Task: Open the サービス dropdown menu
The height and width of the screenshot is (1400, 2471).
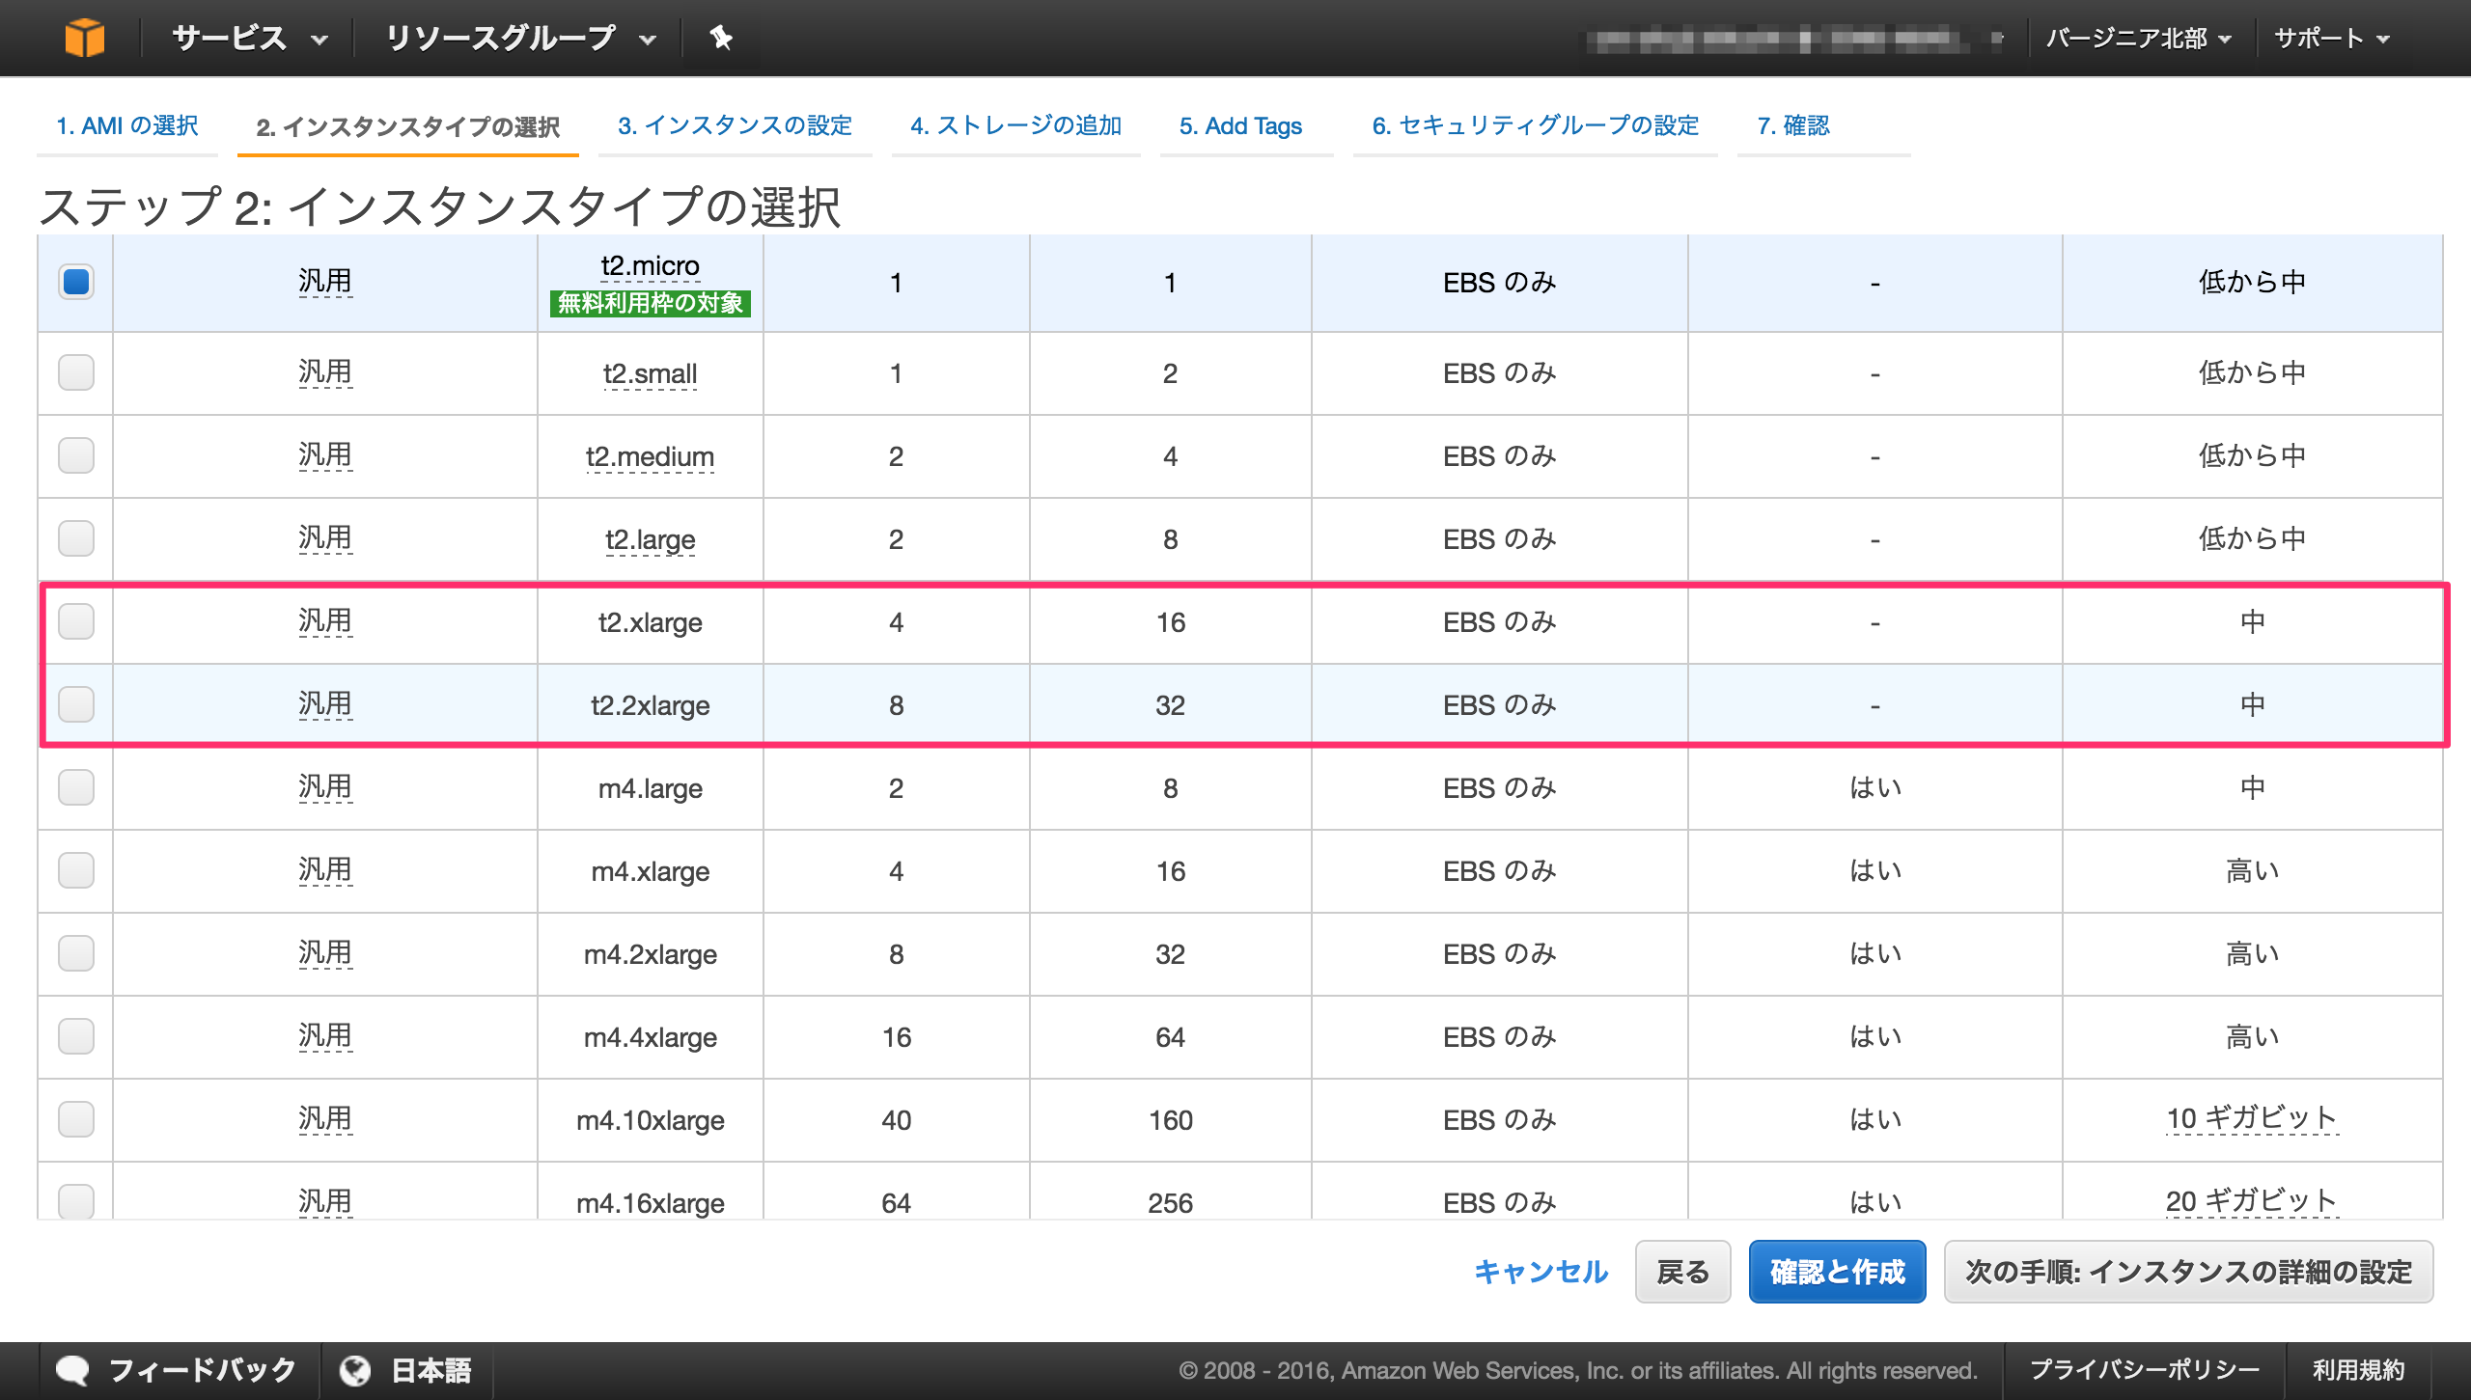Action: coord(249,39)
